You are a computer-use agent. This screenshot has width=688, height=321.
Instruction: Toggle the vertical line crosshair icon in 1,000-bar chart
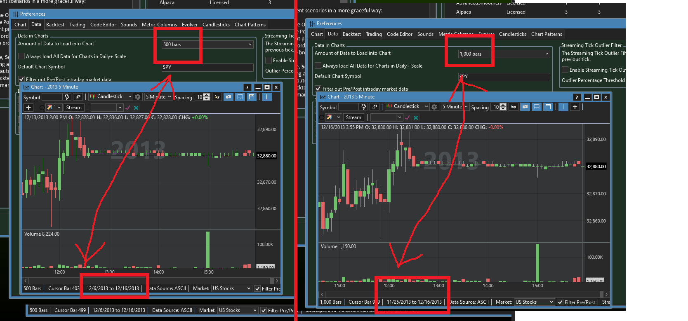(x=563, y=107)
